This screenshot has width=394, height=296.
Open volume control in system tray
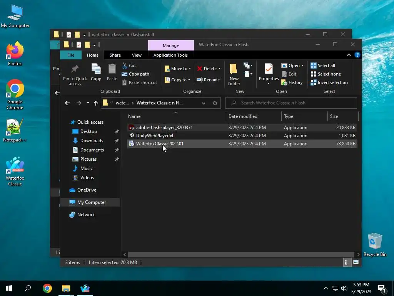344,288
